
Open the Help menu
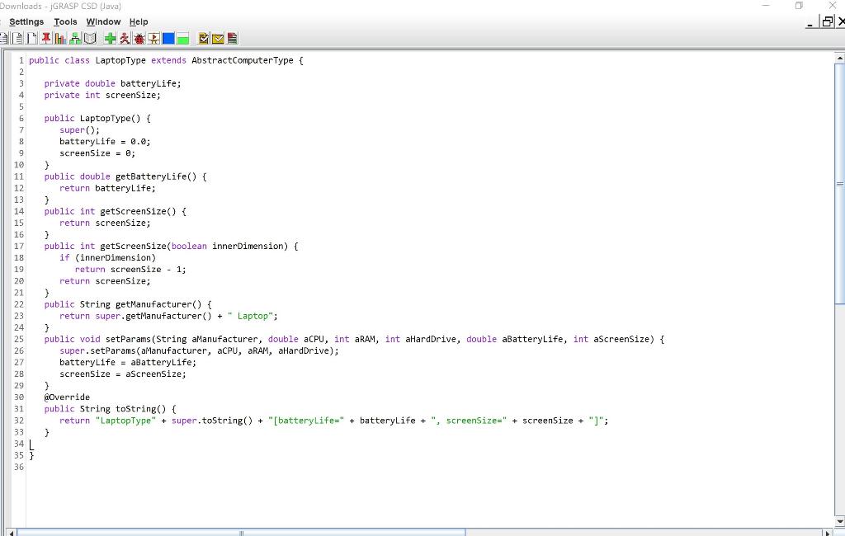point(139,22)
